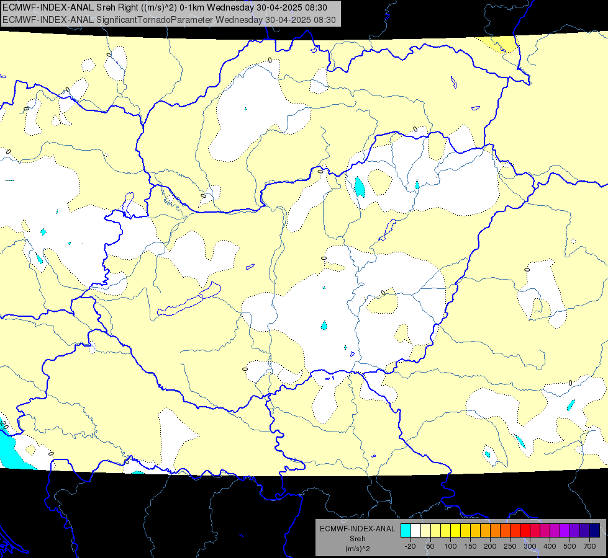Select the darkest navy legend swatch
Screen dimensions: 608x558
pyautogui.click(x=595, y=530)
